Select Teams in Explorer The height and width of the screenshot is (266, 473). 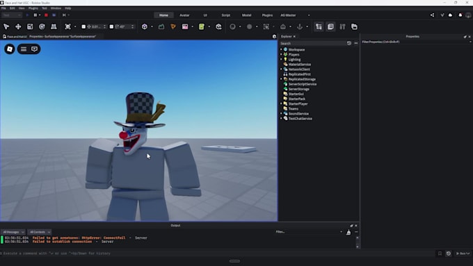tap(294, 109)
